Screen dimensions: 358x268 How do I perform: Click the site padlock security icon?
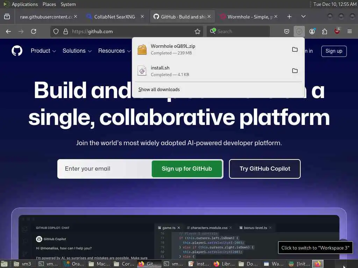pos(66,31)
